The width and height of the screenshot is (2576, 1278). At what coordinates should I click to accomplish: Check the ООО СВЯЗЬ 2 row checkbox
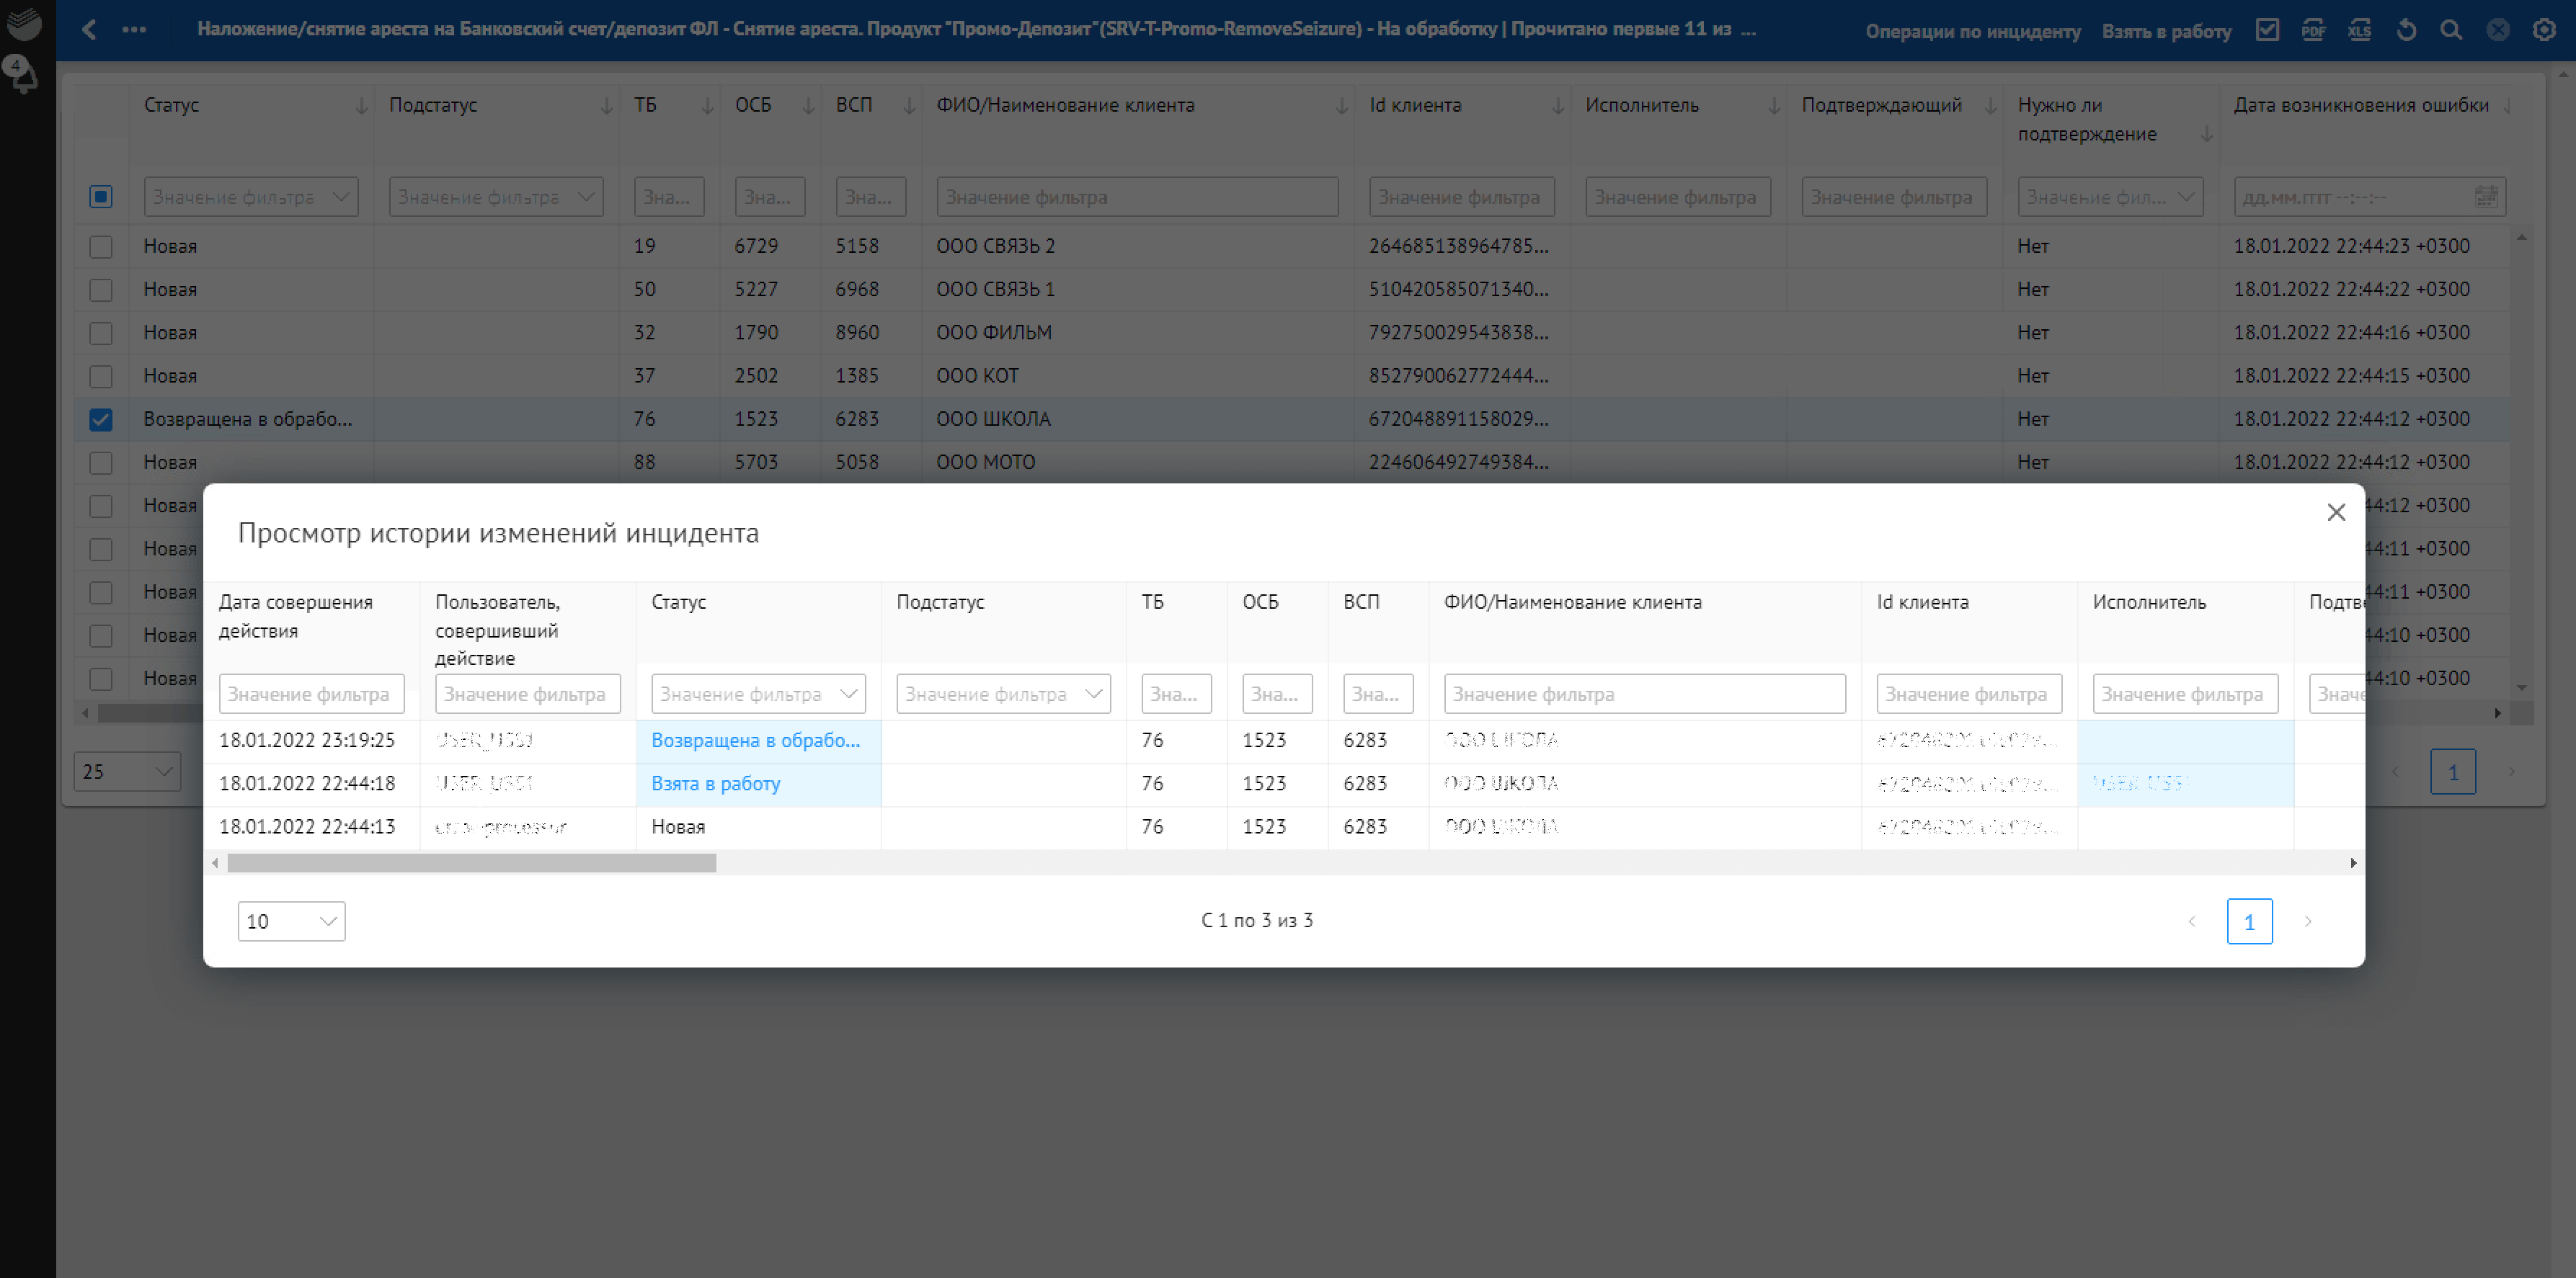pos(101,247)
